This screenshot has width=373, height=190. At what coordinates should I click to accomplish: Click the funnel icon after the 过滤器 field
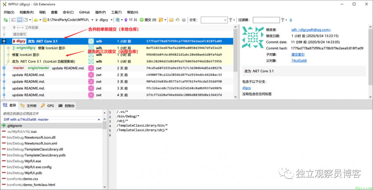click(x=283, y=20)
